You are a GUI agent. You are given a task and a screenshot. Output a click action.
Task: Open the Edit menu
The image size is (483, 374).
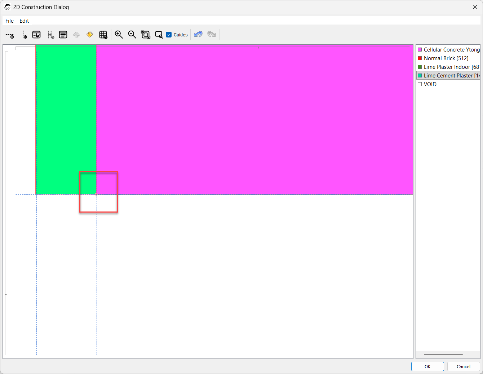[24, 21]
